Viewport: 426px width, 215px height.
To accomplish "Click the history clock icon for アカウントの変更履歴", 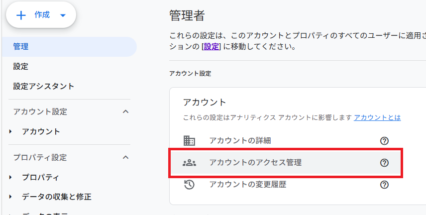I will pos(189,185).
